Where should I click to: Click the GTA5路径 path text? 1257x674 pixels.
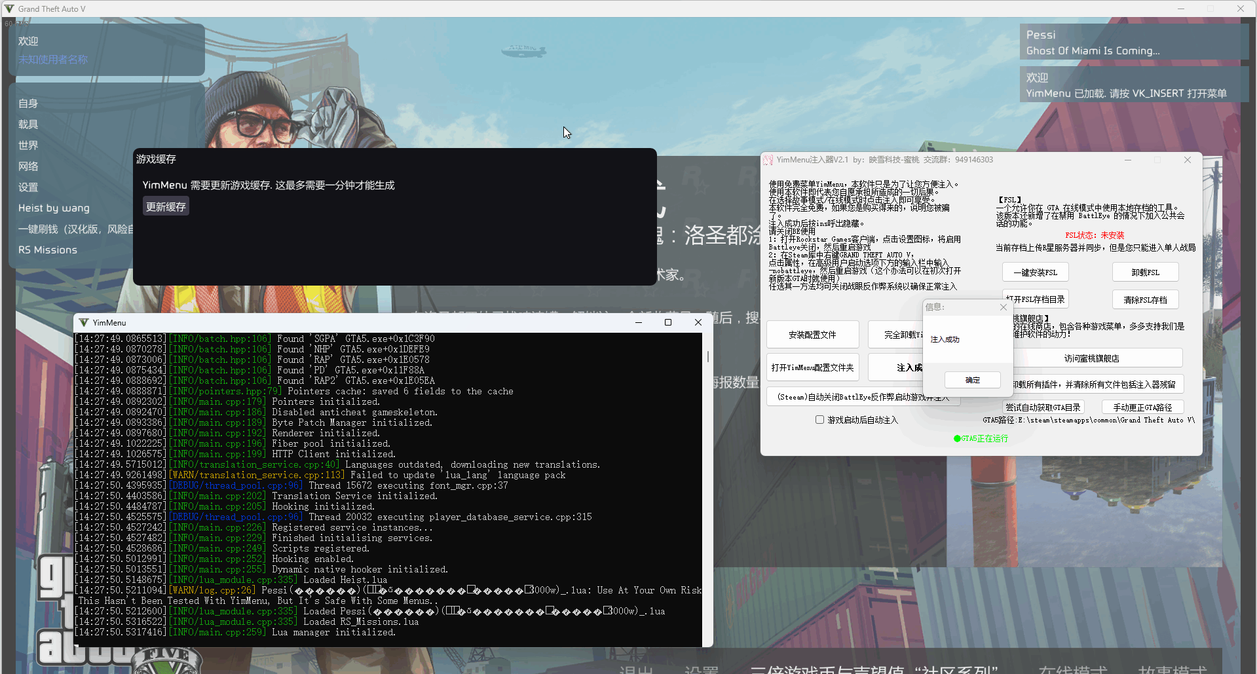tap(1089, 421)
